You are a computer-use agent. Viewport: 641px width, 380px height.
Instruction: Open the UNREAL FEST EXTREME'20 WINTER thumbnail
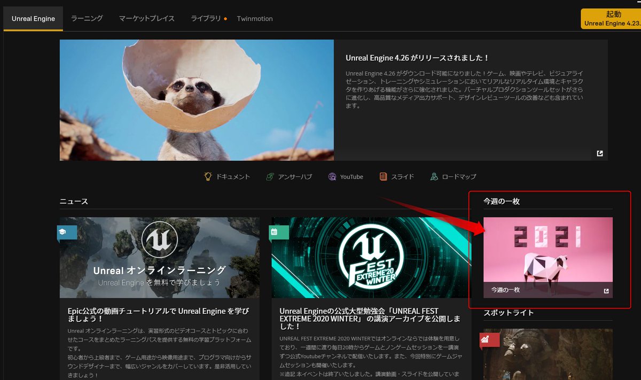[371, 258]
